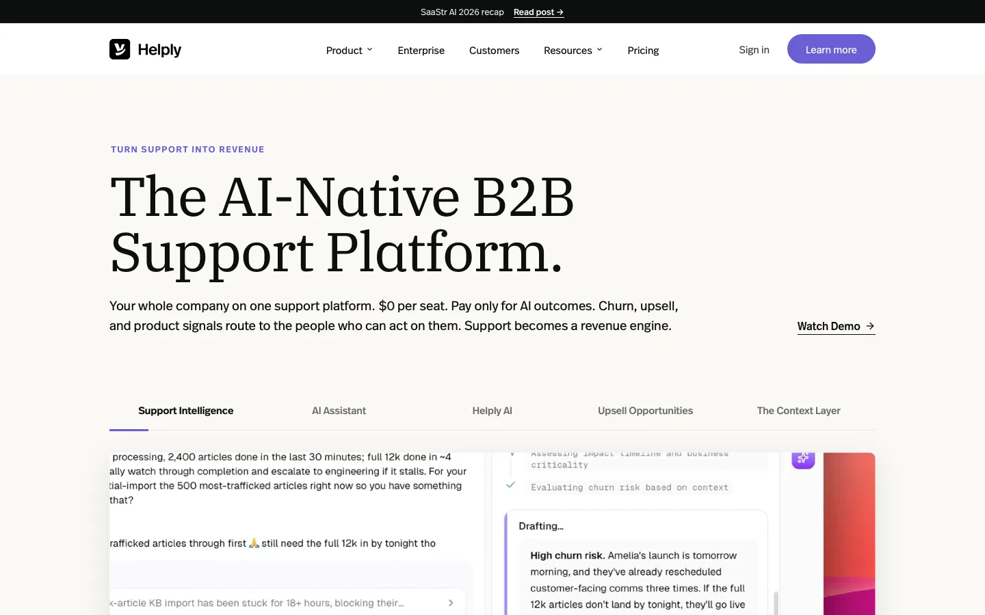
Task: Select The Context Layer tab
Action: pyautogui.click(x=799, y=411)
